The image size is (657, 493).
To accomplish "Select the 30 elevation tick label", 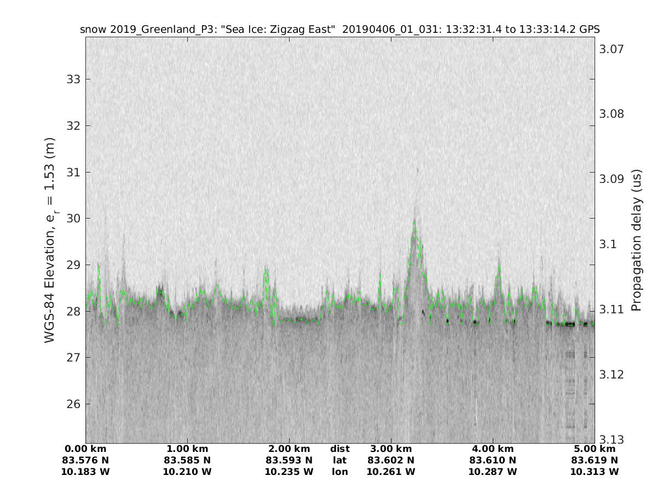I will 74,219.
